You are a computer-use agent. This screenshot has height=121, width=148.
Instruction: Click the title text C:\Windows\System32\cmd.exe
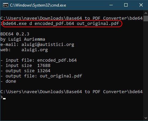click(x=38, y=5)
